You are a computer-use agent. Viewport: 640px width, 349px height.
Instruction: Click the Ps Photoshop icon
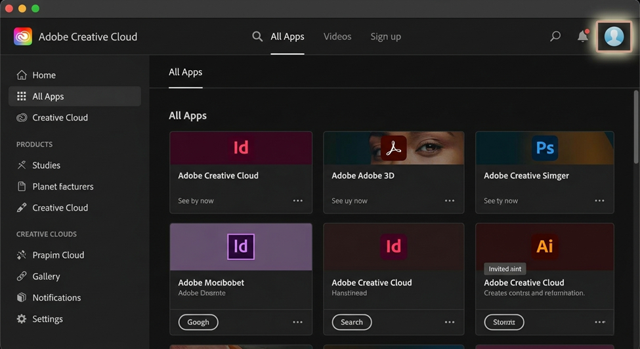coord(545,148)
